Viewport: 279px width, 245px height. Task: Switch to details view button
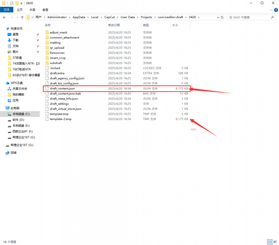(269, 242)
